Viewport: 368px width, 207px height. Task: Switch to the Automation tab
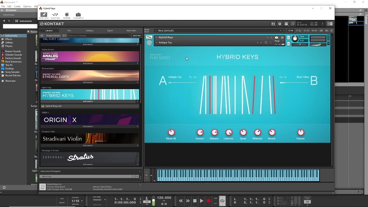click(x=131, y=30)
